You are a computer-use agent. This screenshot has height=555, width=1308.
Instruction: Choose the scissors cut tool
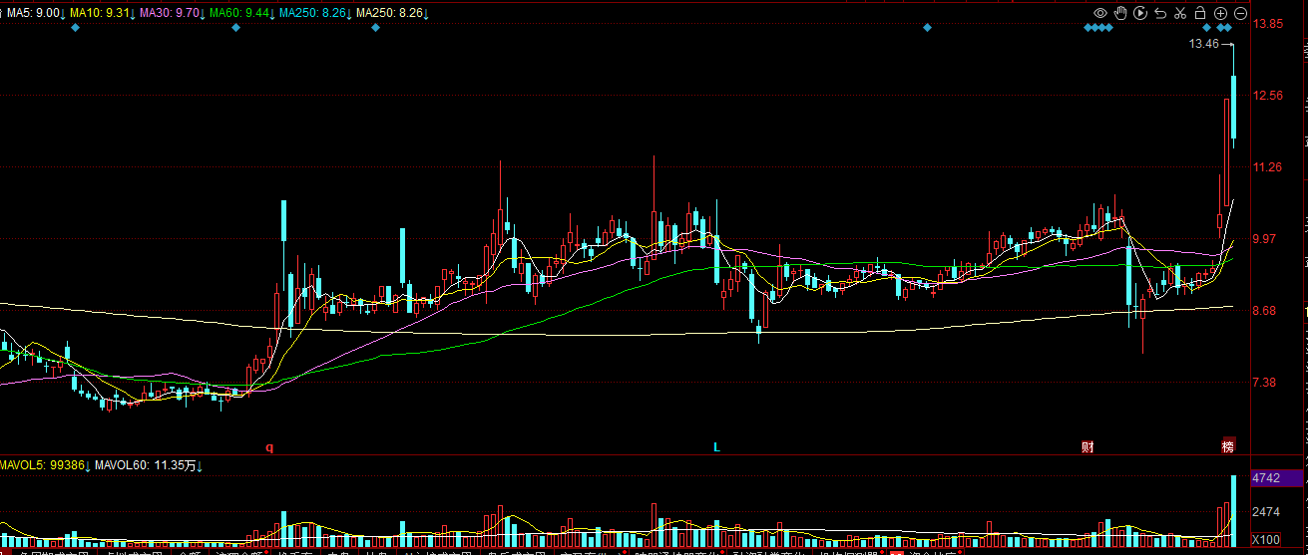point(1180,13)
